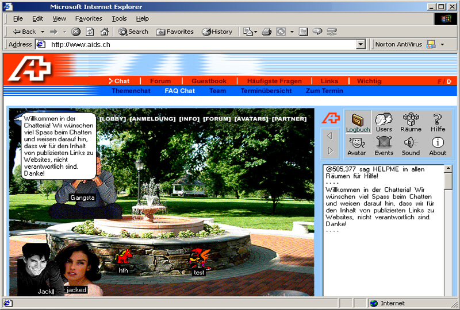Open the Favorites menu

click(89, 19)
